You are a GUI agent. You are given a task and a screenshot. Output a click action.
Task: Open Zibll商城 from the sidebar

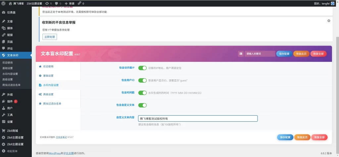click(x=13, y=131)
